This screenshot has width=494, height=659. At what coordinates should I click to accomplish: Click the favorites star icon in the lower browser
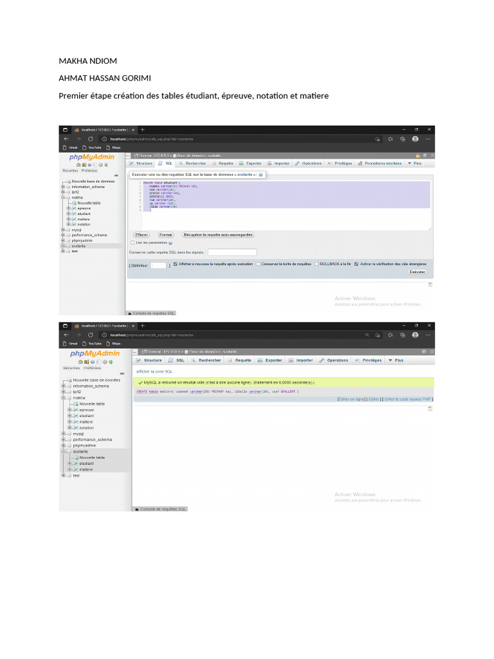click(x=390, y=335)
